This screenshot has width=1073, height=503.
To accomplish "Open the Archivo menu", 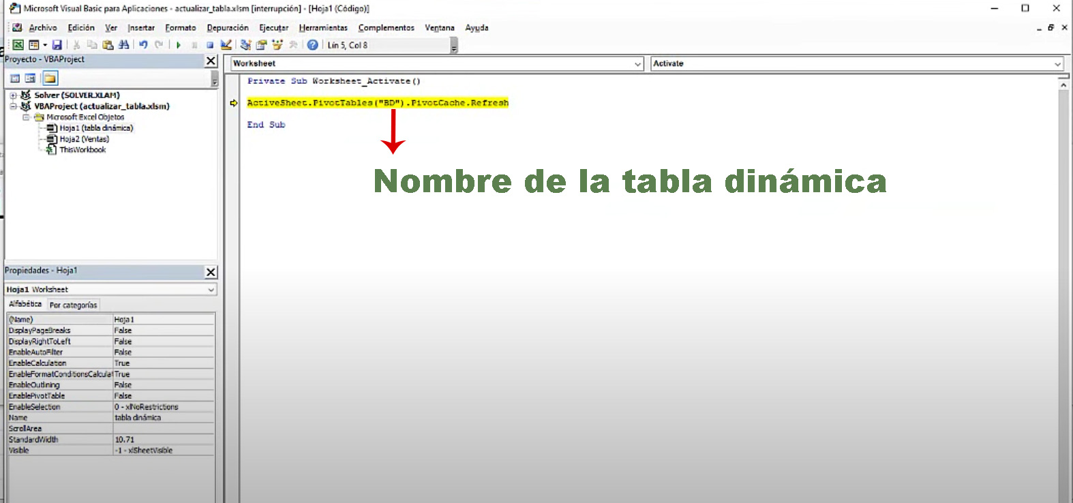I will point(43,28).
